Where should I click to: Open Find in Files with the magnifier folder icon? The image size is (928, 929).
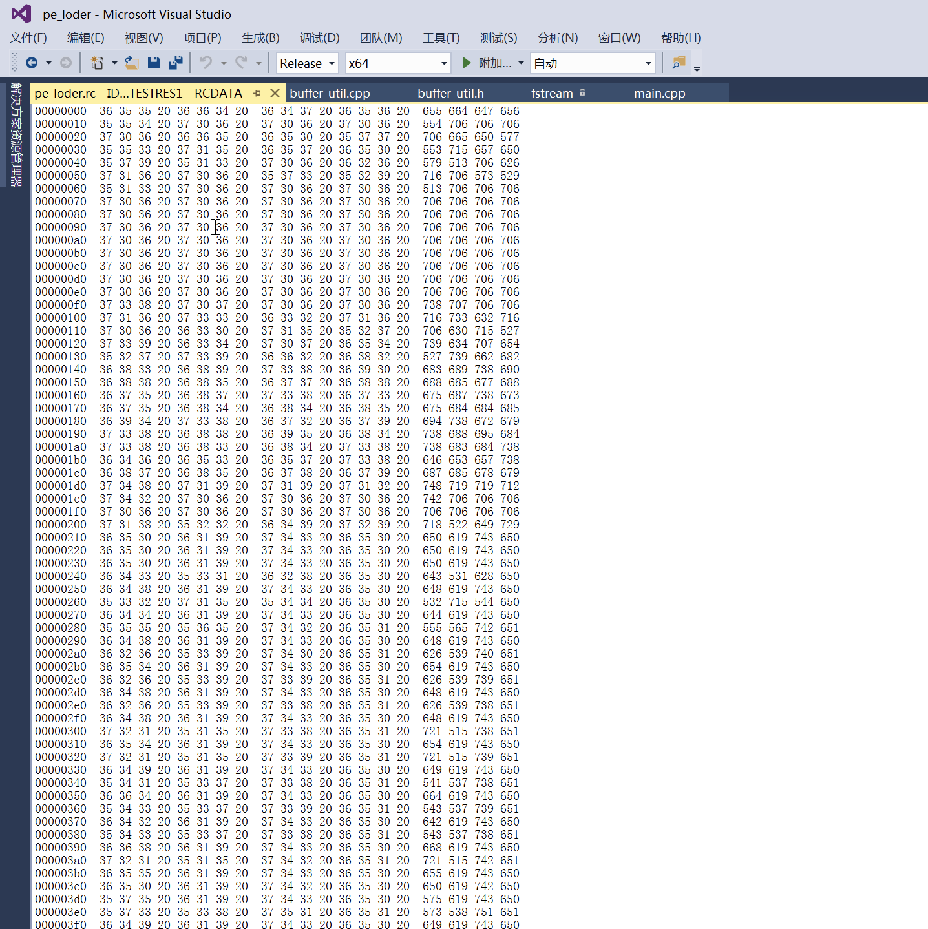click(677, 63)
